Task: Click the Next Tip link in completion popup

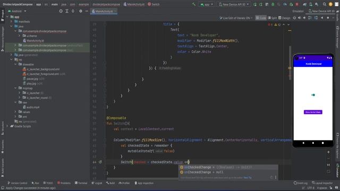Action: 248,178
